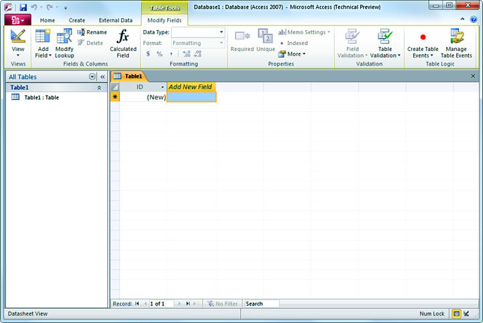The image size is (483, 323).
Task: Click the Redo button
Action: (x=50, y=7)
